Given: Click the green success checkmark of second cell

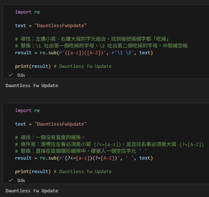Looking at the screenshot, I should pos(11,180).
